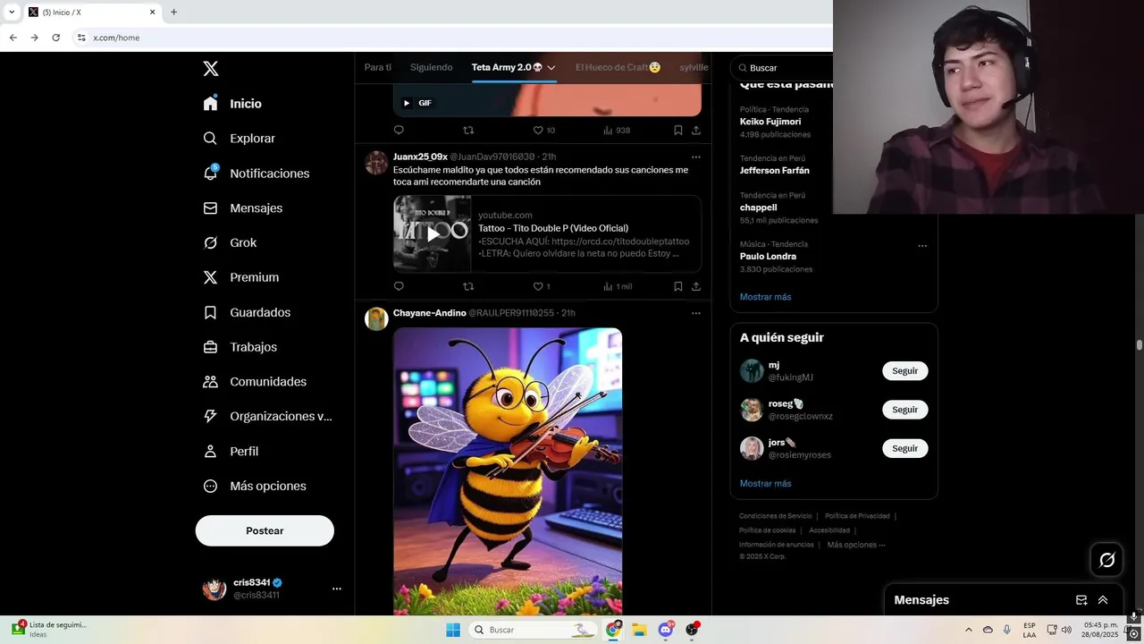
Task: Switch to the Siguiendo tab
Action: pos(432,67)
